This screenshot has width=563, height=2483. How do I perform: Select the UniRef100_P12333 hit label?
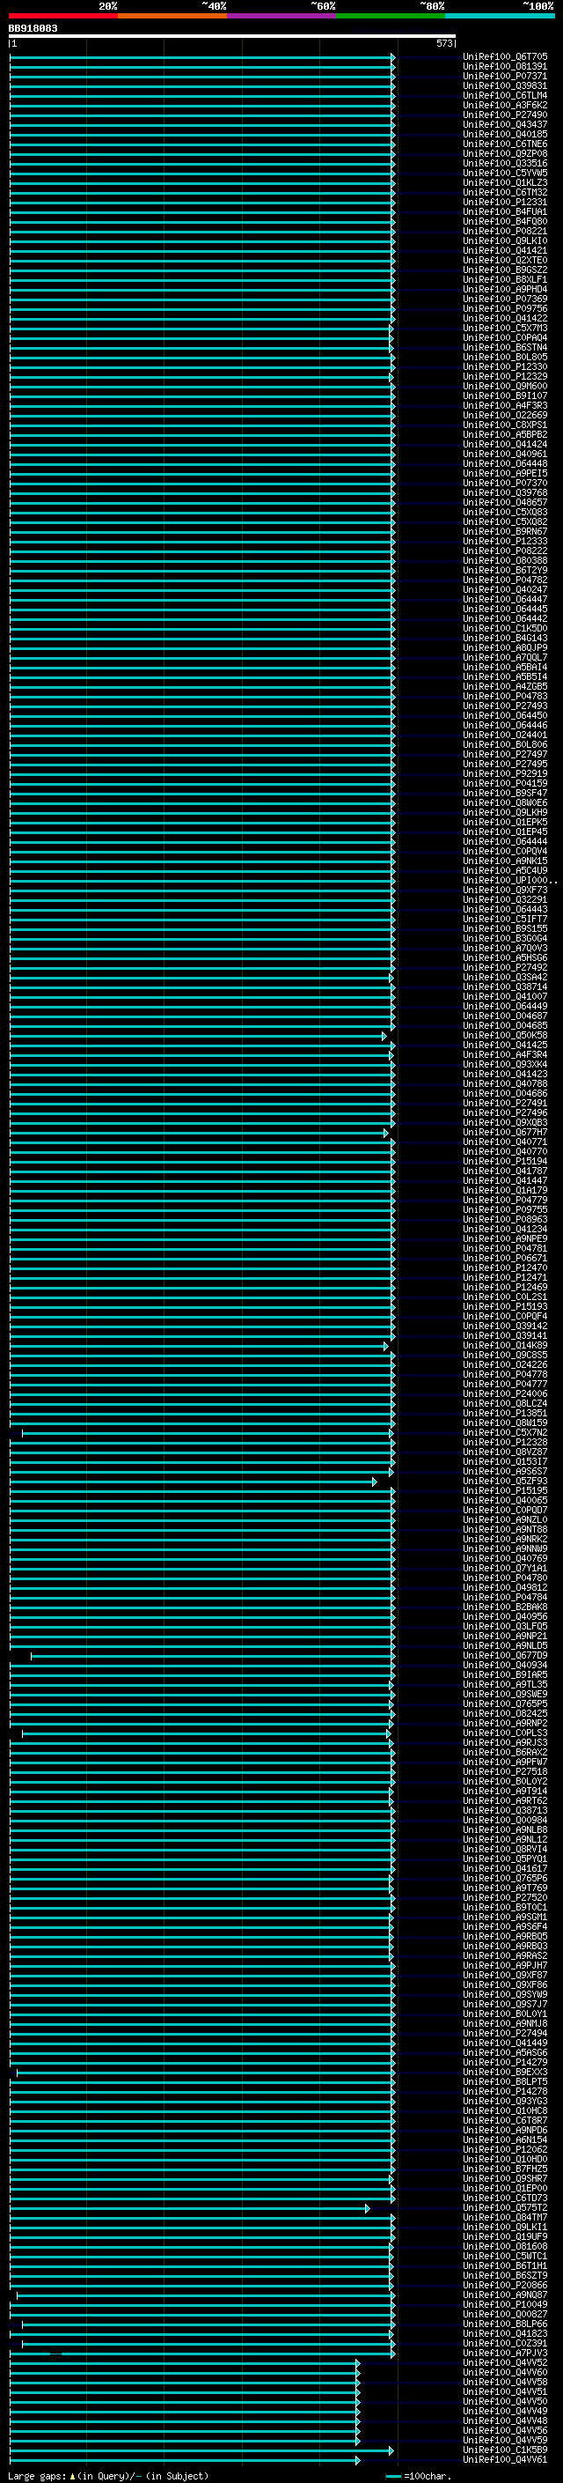coord(505,541)
